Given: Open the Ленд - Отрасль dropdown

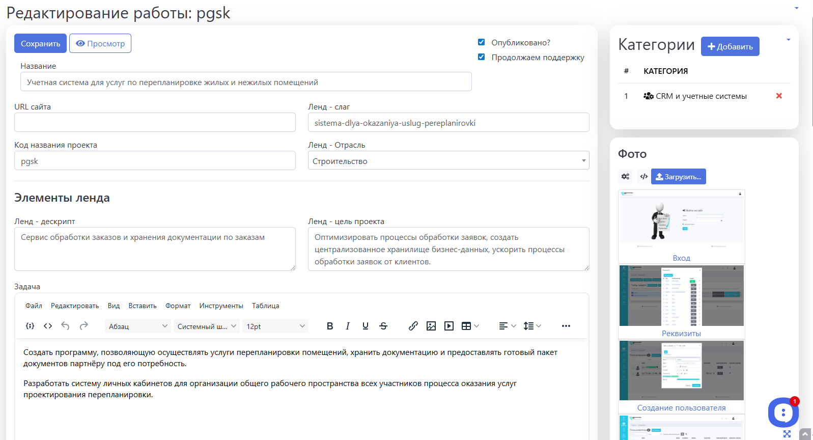Looking at the screenshot, I should point(448,160).
